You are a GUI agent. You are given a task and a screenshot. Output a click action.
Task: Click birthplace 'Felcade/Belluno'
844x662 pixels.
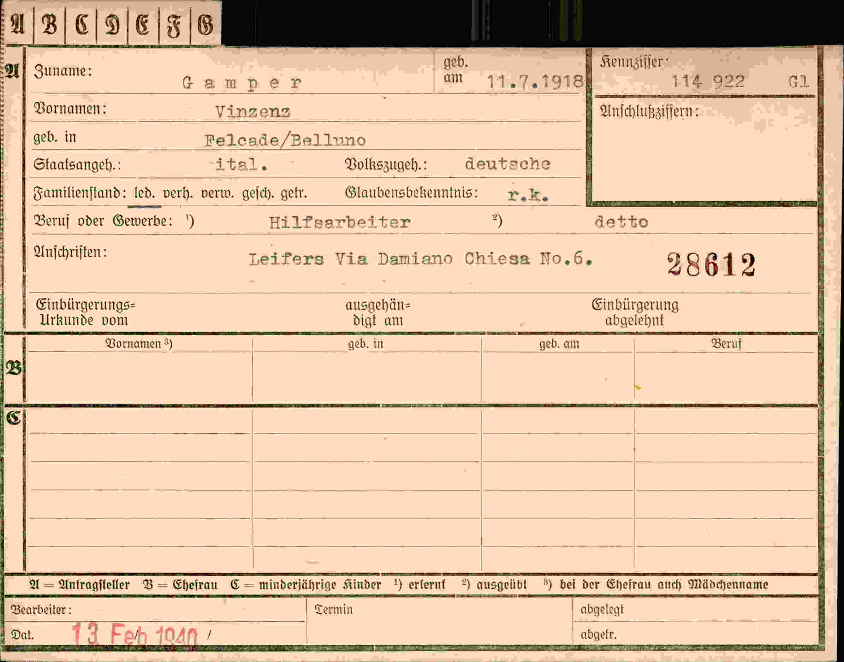tap(285, 140)
